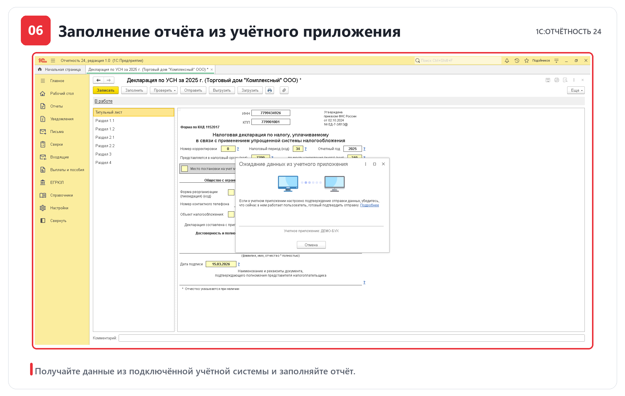This screenshot has height=396, width=625.
Task: Open Уведомления in the sidebar
Action: tap(62, 119)
